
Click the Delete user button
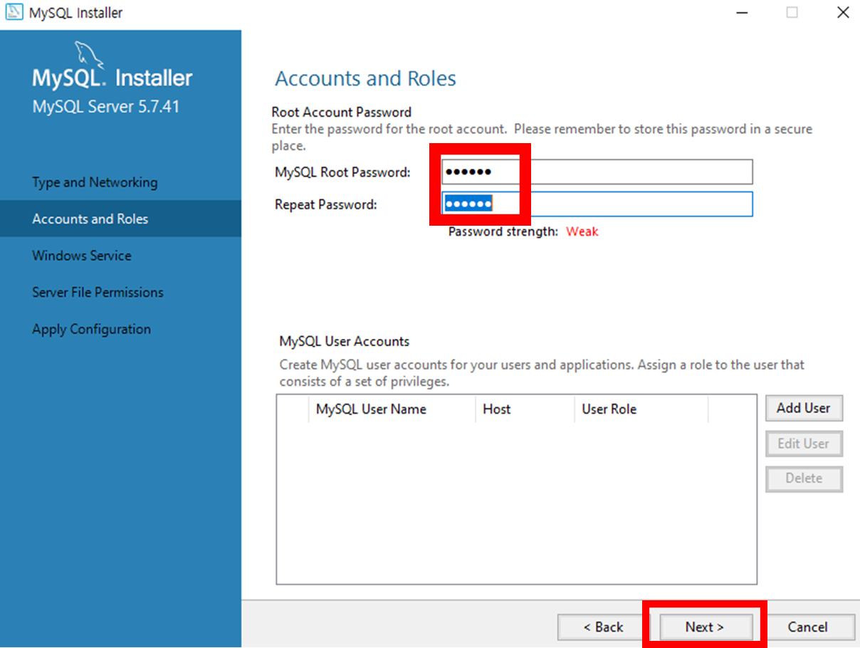(804, 479)
